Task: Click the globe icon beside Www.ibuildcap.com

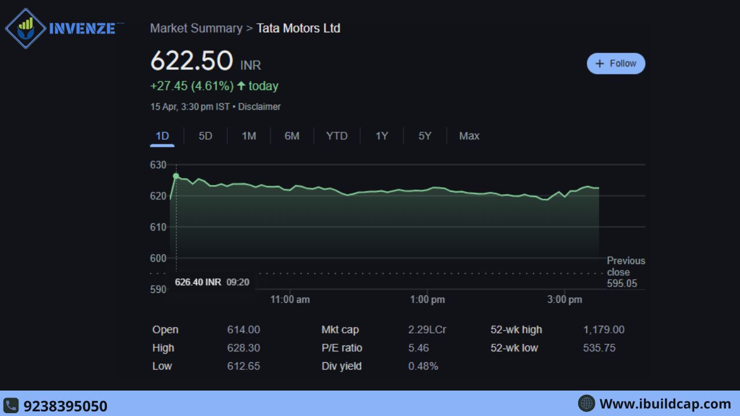Action: pos(586,403)
